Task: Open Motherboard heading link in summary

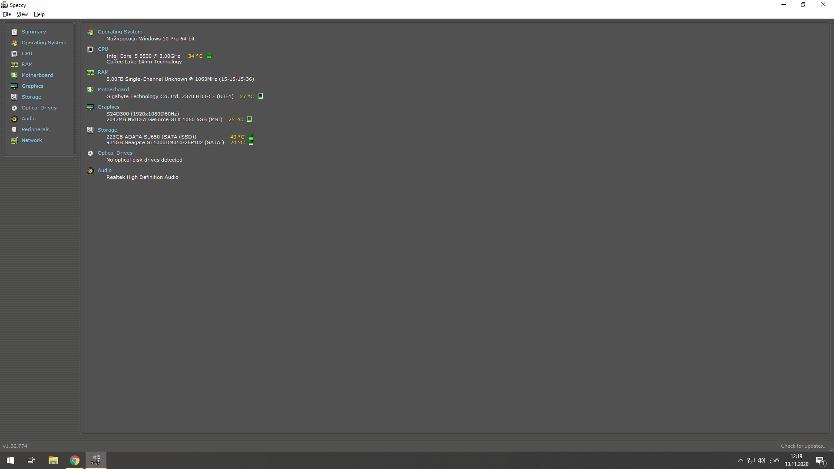Action: (x=113, y=89)
